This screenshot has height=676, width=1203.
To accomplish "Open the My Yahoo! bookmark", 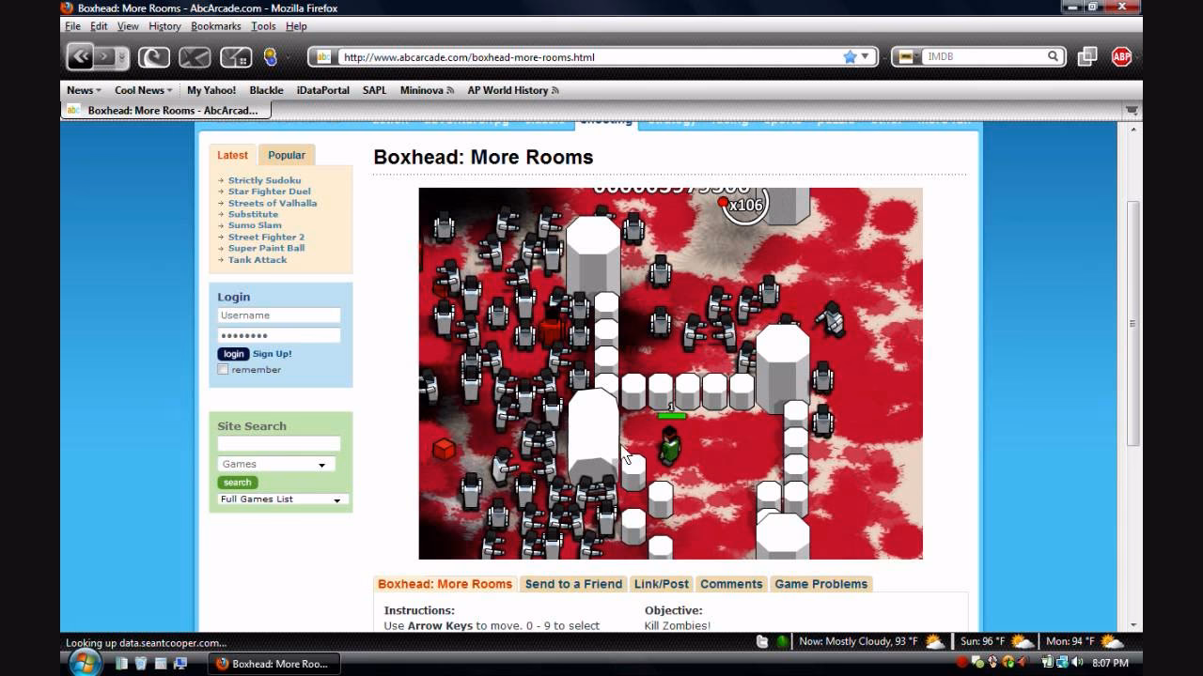I will point(211,90).
